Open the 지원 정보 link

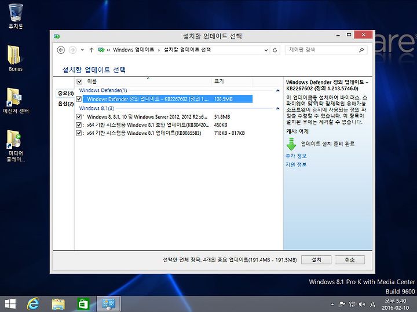[x=296, y=164]
